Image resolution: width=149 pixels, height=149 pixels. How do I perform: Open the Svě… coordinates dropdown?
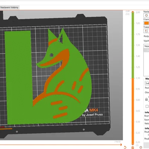(147, 83)
